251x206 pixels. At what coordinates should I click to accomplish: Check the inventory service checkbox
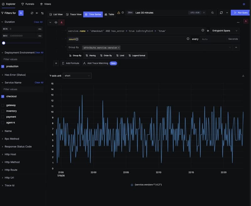3,111
